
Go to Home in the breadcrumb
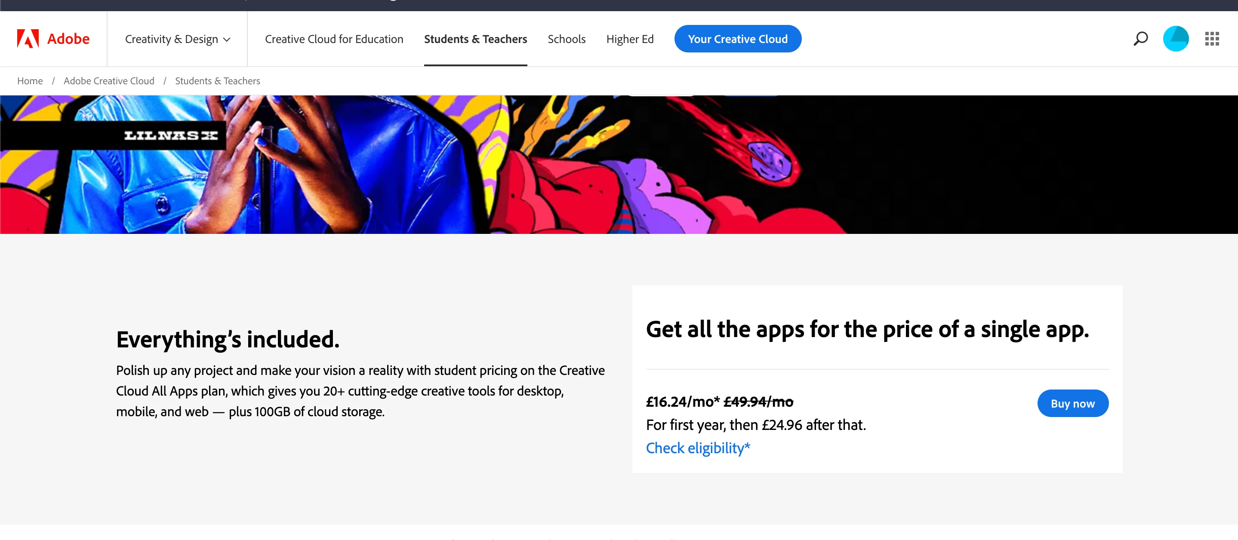tap(30, 81)
